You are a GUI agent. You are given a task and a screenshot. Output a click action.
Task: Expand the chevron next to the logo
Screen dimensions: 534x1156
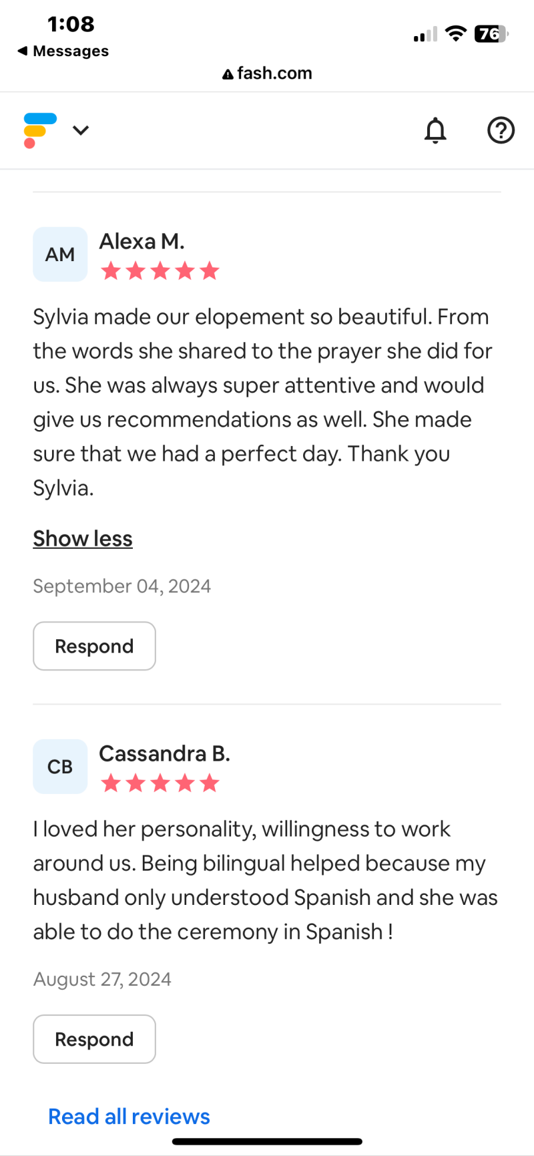pos(81,130)
